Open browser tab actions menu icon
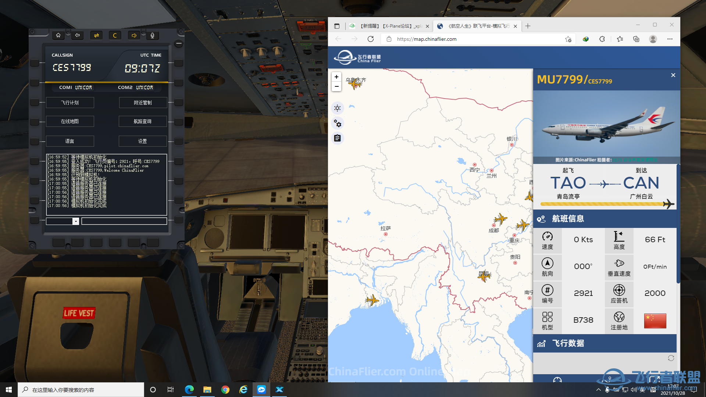The height and width of the screenshot is (397, 706). pyautogui.click(x=337, y=26)
